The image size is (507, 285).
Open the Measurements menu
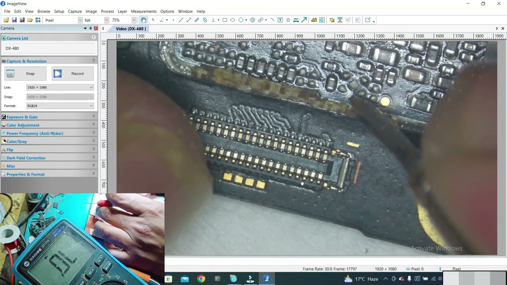click(143, 11)
